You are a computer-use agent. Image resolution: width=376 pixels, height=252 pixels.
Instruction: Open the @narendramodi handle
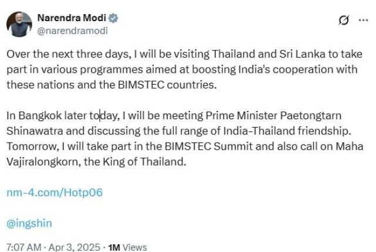[72, 31]
